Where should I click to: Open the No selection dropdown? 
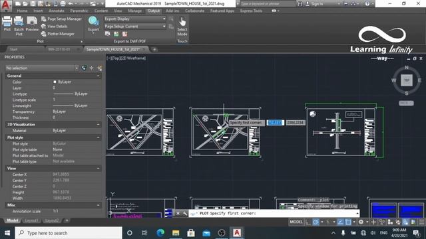coord(42,68)
